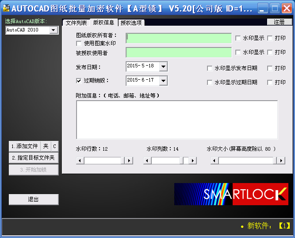Click the 退出 button

coord(34,199)
